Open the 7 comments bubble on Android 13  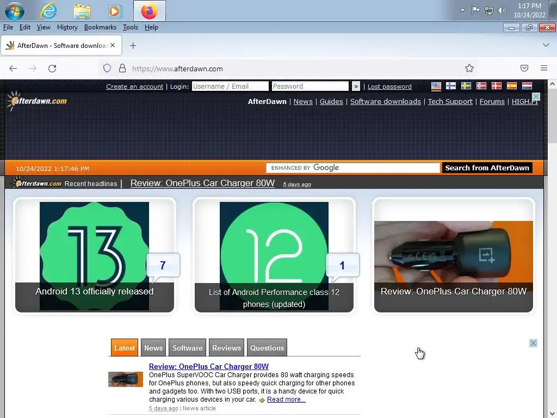[x=163, y=265]
